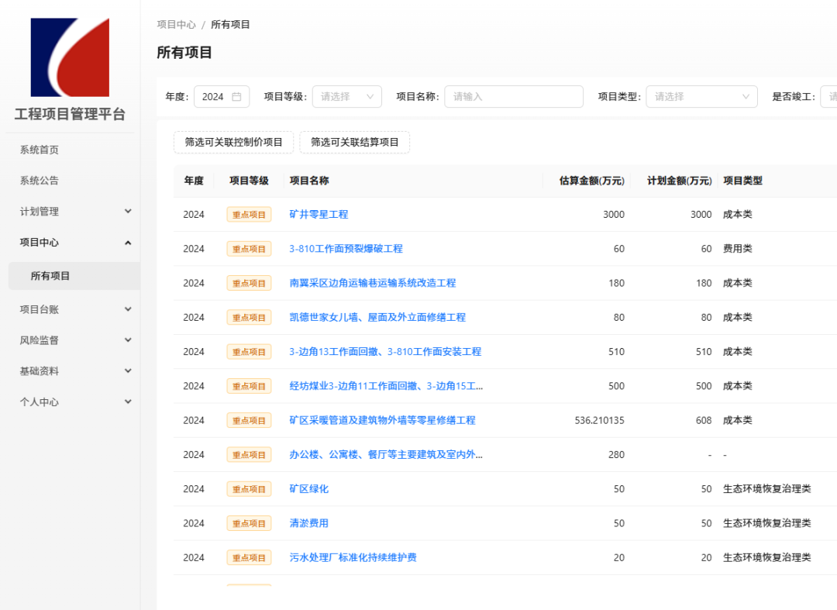Image resolution: width=837 pixels, height=610 pixels.
Task: Click year 2024 in 污水处理厂标准化持续维护费 row
Action: click(194, 558)
